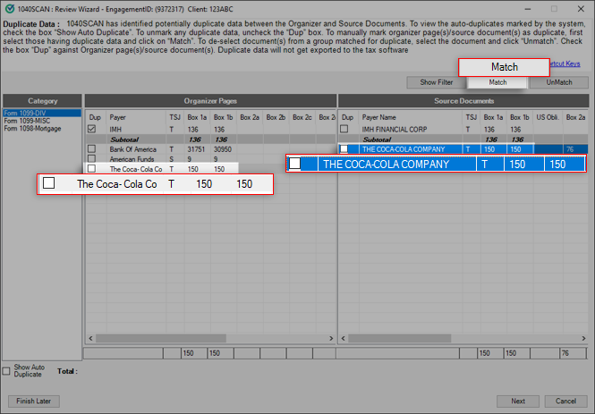This screenshot has height=414, width=595.
Task: Proceed with the Next button
Action: click(511, 401)
